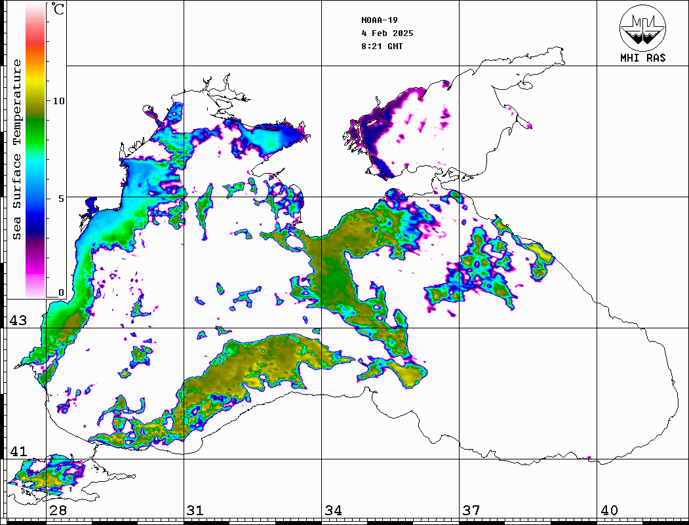Select the 'NOAA-19' satellite label
689x525 pixels.
tap(379, 20)
